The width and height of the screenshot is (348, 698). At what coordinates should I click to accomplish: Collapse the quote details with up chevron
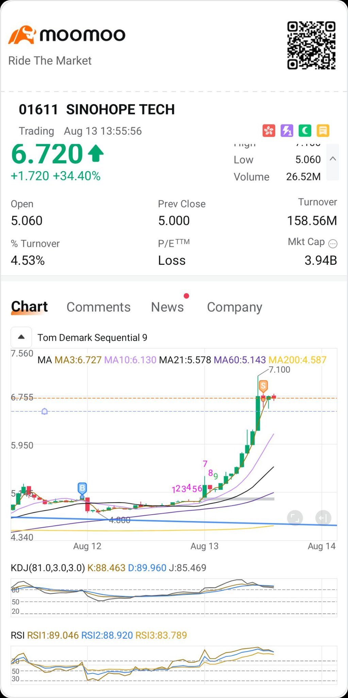(x=333, y=159)
